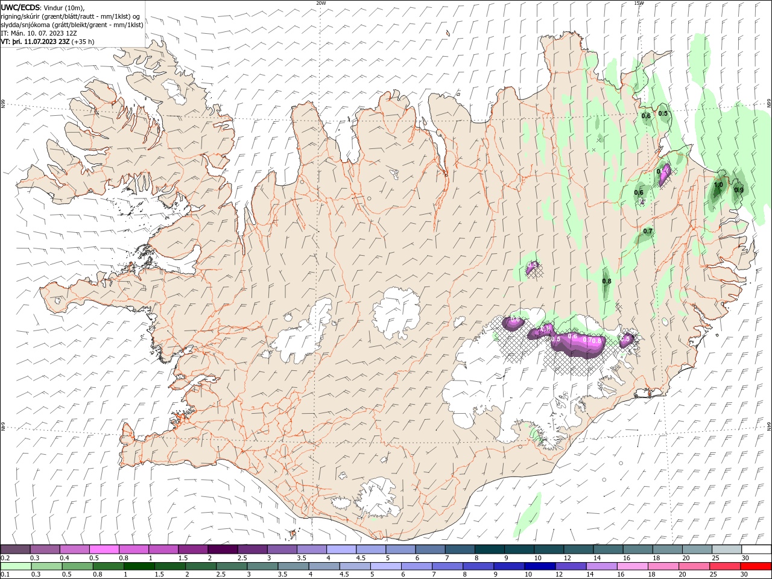Viewport: 772px width, 579px height.
Task: Pick snow scale swatch starting at 8
Action: click(x=490, y=549)
